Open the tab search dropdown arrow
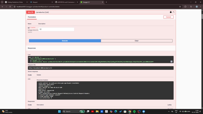The height and width of the screenshot is (114, 203). tap(2, 2)
